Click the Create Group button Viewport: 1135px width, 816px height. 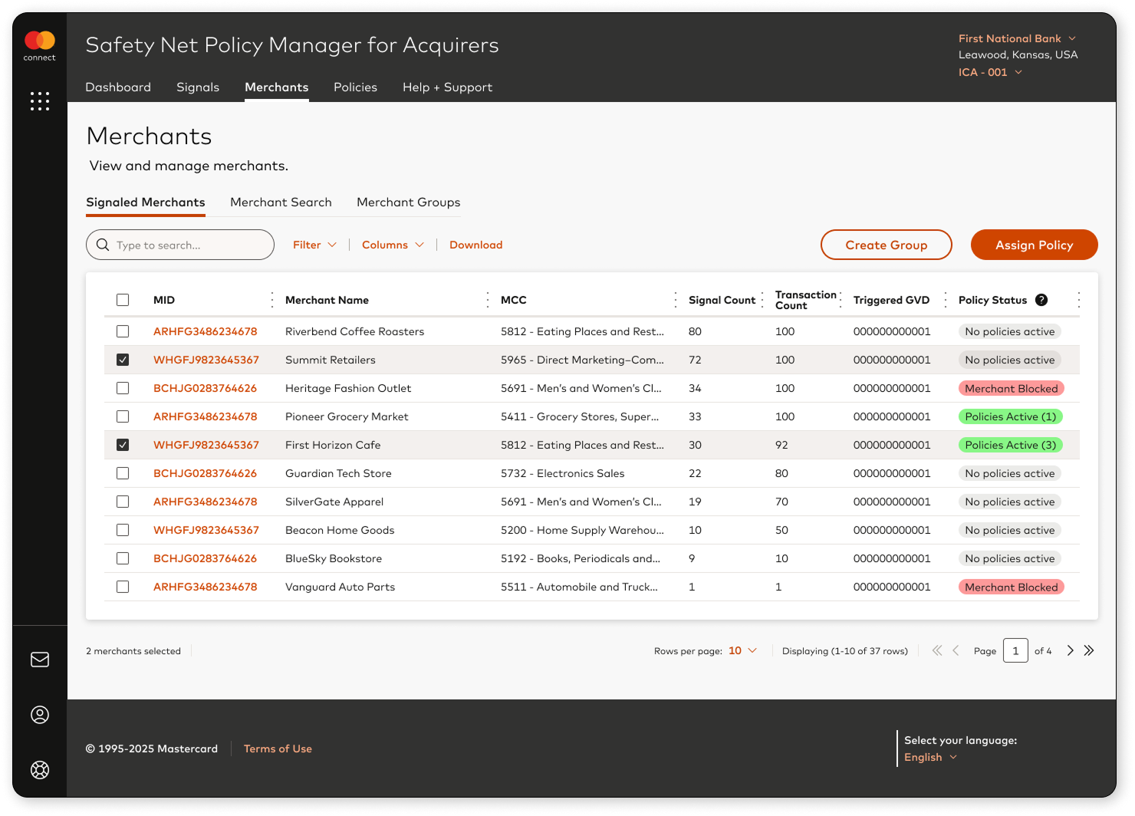click(x=887, y=245)
